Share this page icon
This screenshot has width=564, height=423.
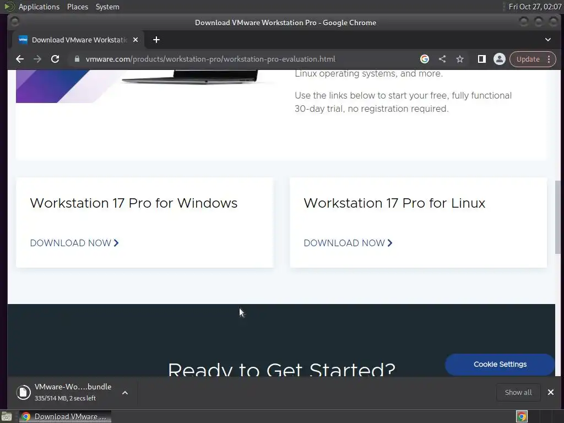[442, 59]
